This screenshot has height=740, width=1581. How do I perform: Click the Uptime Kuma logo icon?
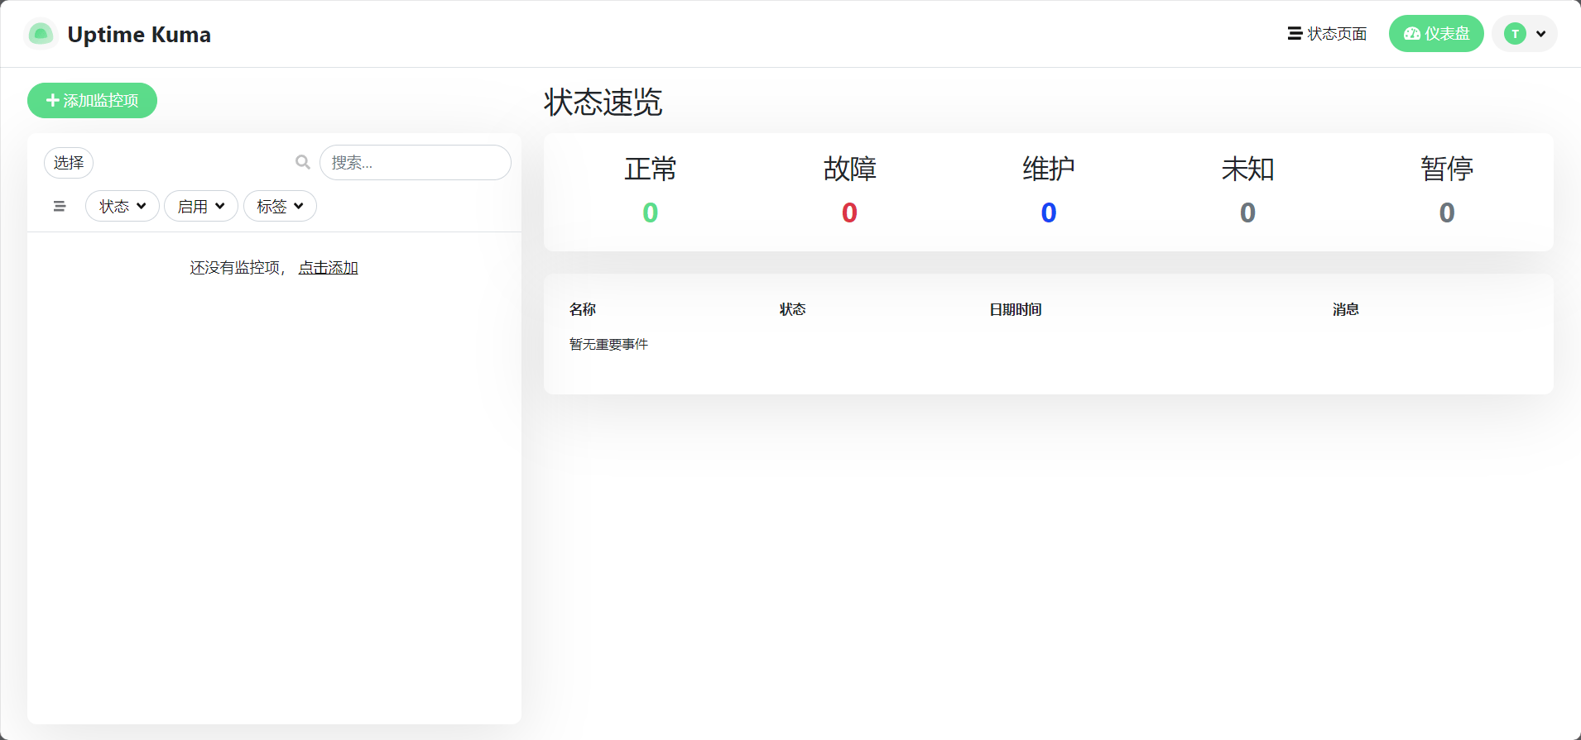(41, 34)
